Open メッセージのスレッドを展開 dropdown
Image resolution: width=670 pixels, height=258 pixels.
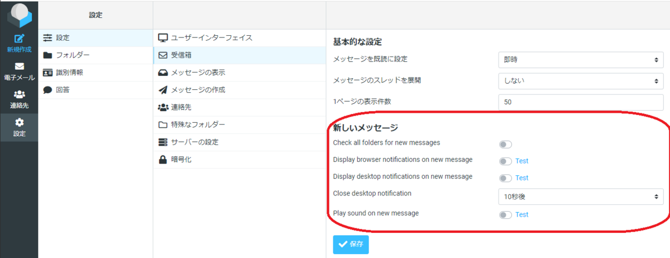click(x=581, y=80)
